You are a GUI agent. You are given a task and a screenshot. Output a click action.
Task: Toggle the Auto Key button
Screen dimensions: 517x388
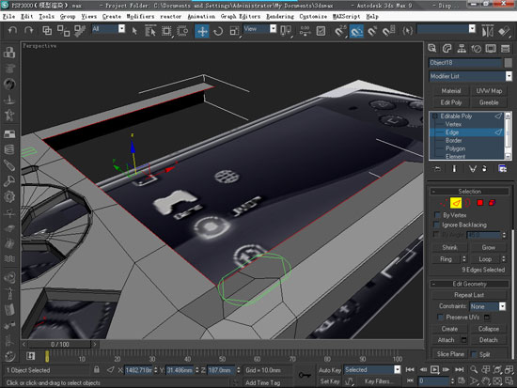pyautogui.click(x=329, y=370)
